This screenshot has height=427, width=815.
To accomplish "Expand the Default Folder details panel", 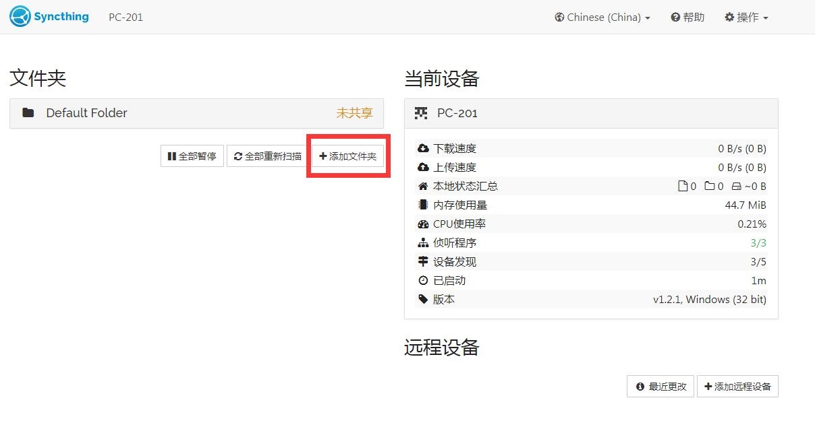I will click(x=196, y=113).
